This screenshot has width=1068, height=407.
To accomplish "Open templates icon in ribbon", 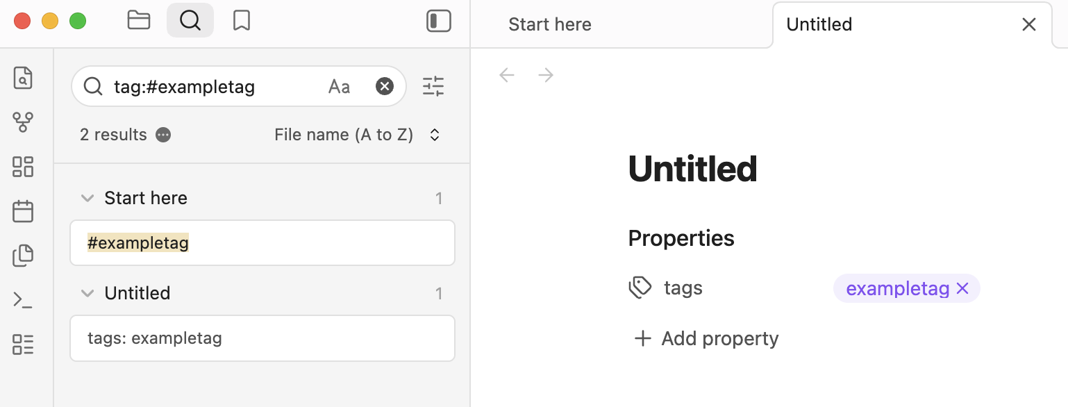I will point(23,256).
